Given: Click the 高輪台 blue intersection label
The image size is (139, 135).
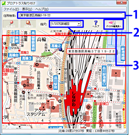Looking at the screenshot, I should coord(14,55).
